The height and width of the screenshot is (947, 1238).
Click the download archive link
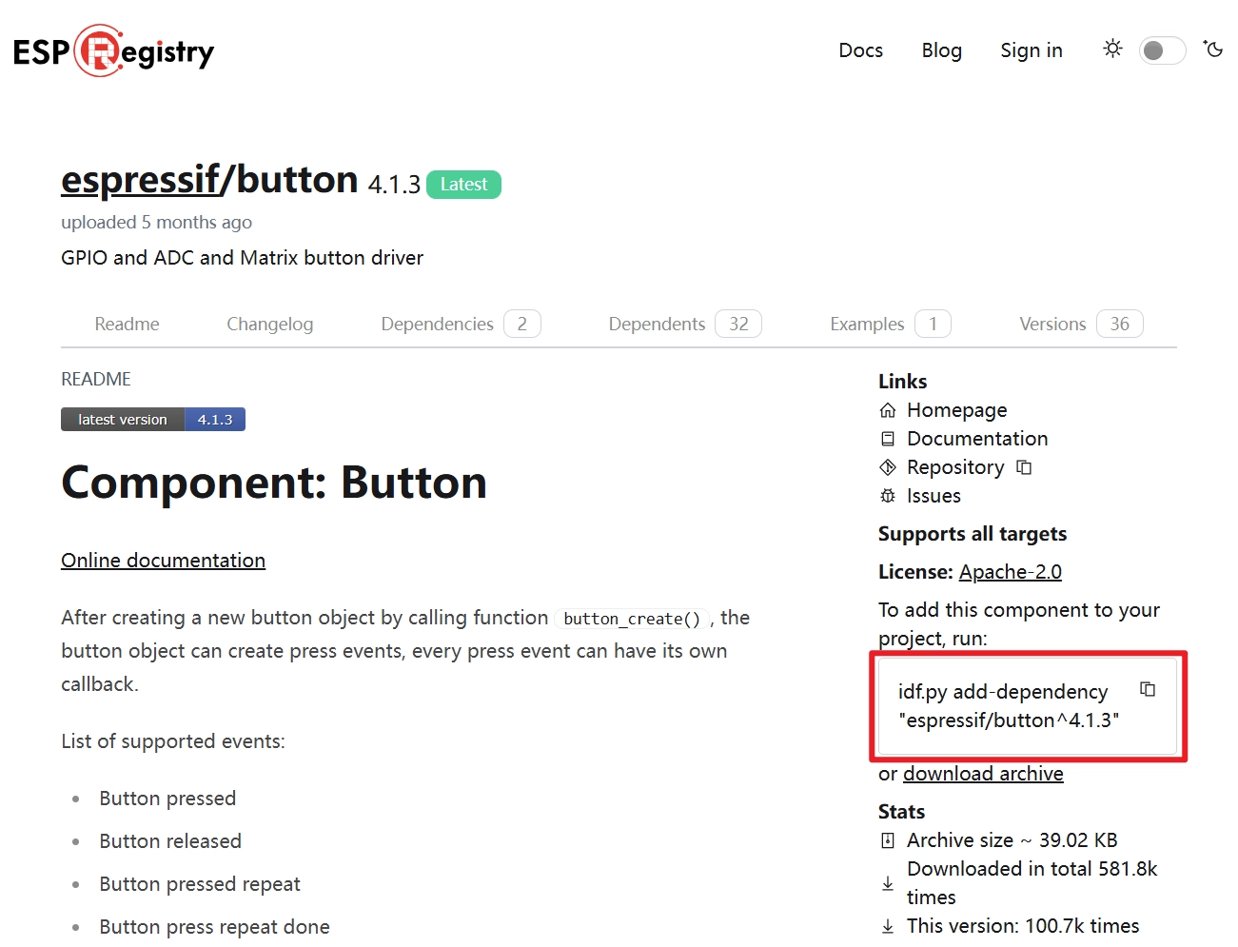(x=983, y=774)
